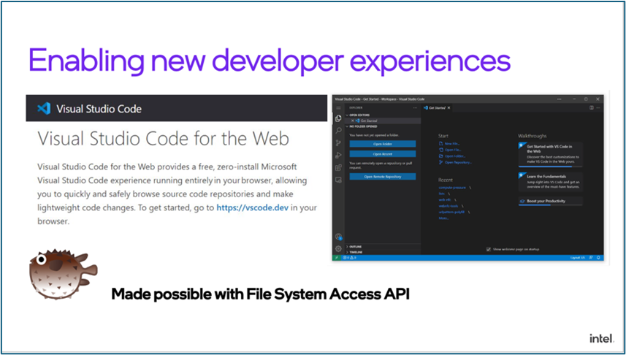Close the Get Started editor tab
The width and height of the screenshot is (626, 355).
[448, 108]
